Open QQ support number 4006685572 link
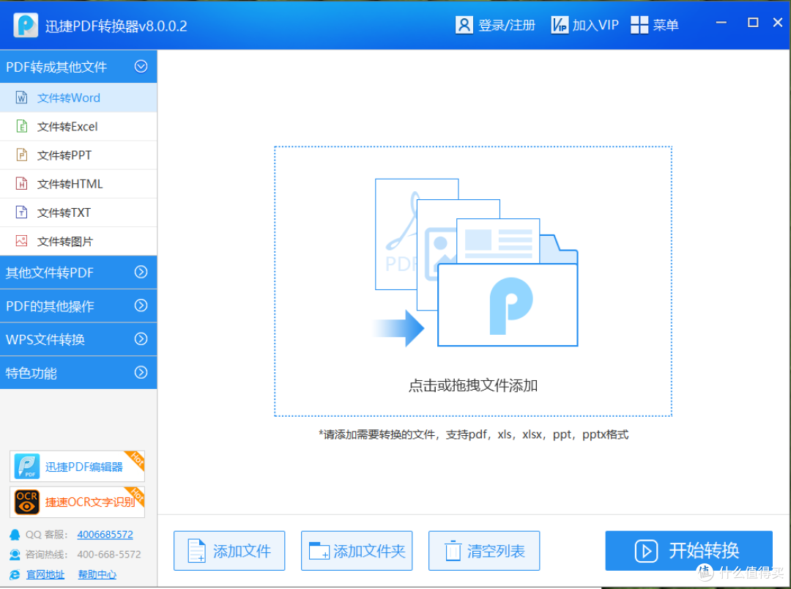Screen dimensions: 791x589 [105, 535]
